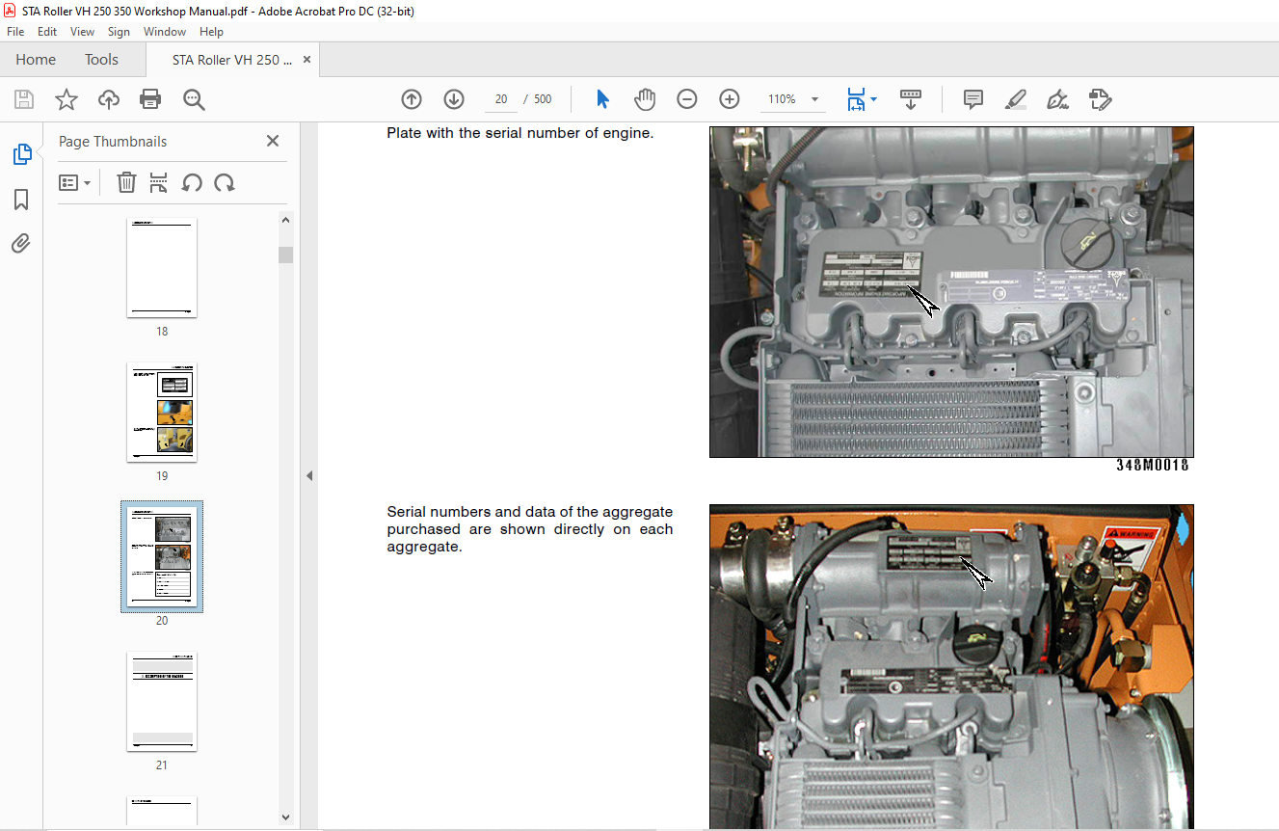
Task: Rotate page counterclockwise
Action: pos(192,182)
